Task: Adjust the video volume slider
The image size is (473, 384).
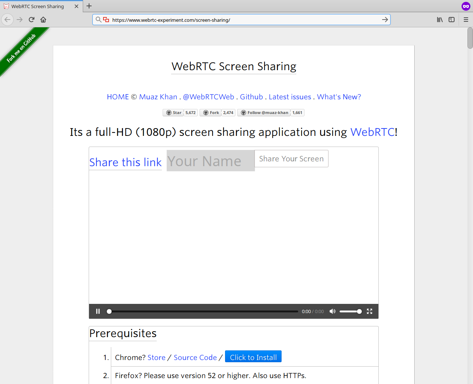Action: (x=351, y=311)
